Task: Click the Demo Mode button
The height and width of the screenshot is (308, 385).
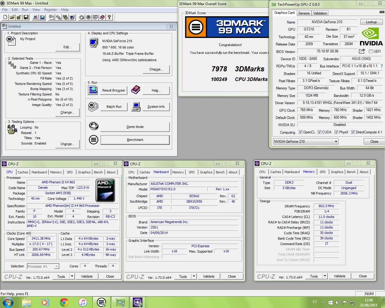Action: tap(135, 127)
